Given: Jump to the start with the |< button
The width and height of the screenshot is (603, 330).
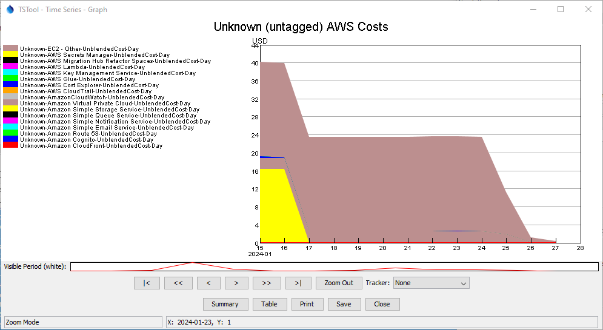Looking at the screenshot, I should [147, 283].
